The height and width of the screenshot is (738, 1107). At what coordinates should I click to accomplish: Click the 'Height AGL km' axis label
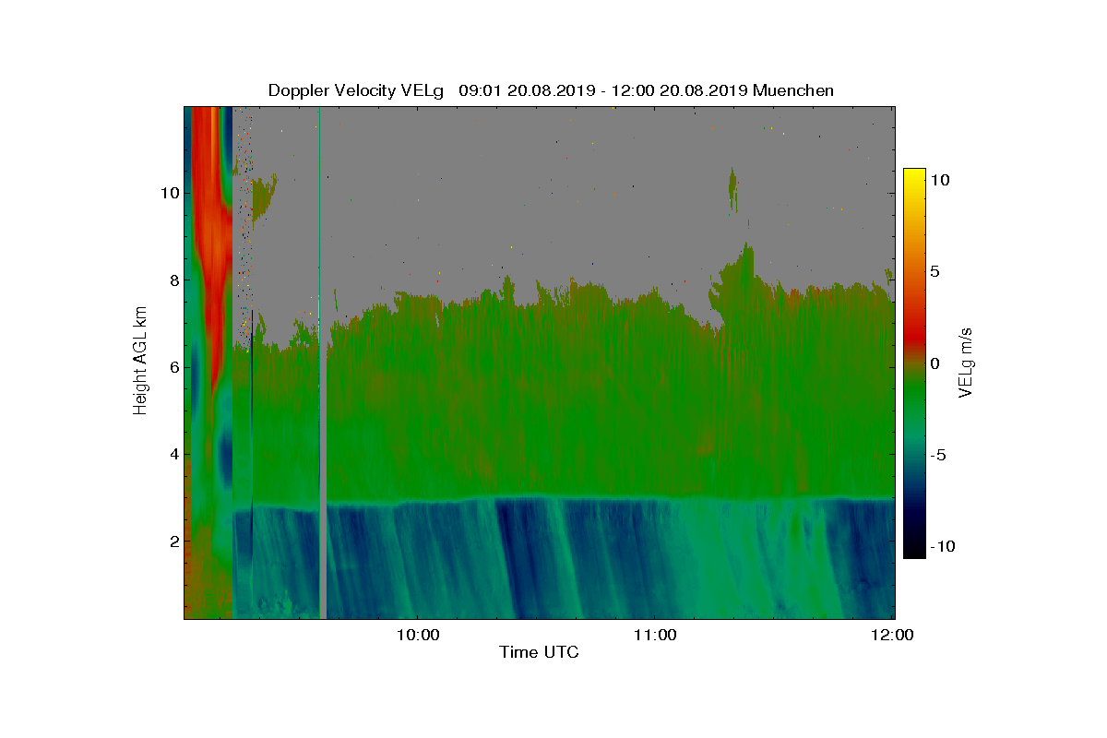(x=140, y=362)
